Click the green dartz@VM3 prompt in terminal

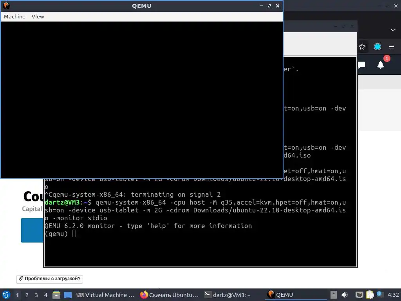(x=62, y=203)
